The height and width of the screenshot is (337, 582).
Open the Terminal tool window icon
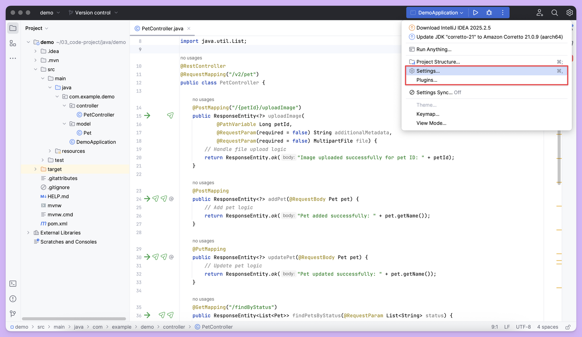[x=13, y=283]
